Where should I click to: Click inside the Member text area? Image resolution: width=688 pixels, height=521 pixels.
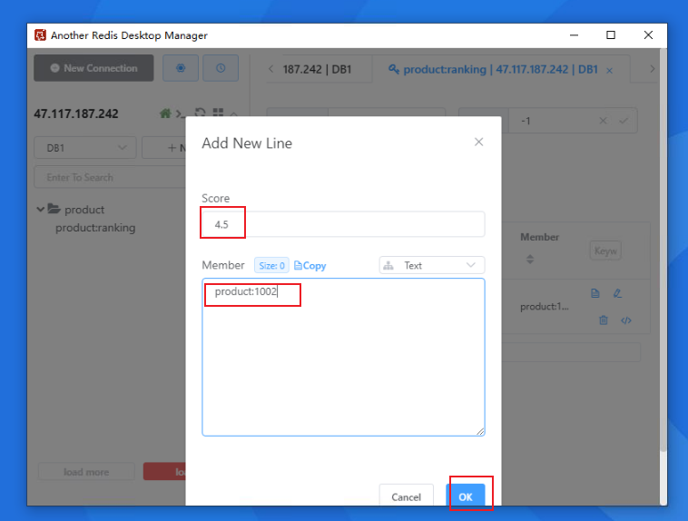tap(343, 357)
